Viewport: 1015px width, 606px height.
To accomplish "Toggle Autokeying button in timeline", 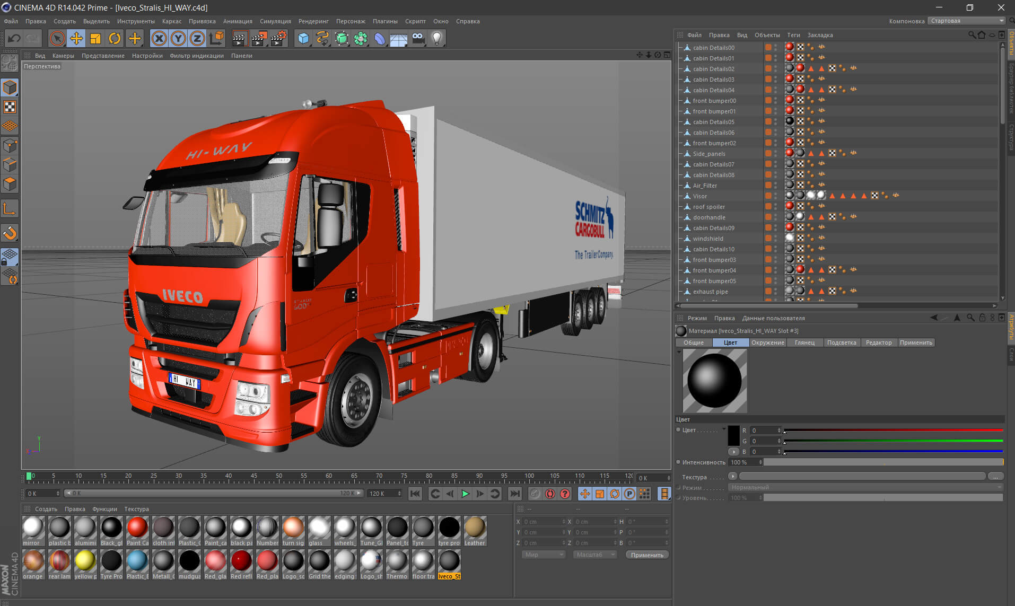I will 550,494.
